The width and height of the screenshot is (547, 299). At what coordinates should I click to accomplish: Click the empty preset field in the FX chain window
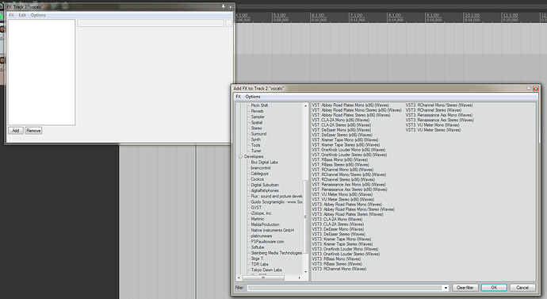pyautogui.click(x=151, y=23)
